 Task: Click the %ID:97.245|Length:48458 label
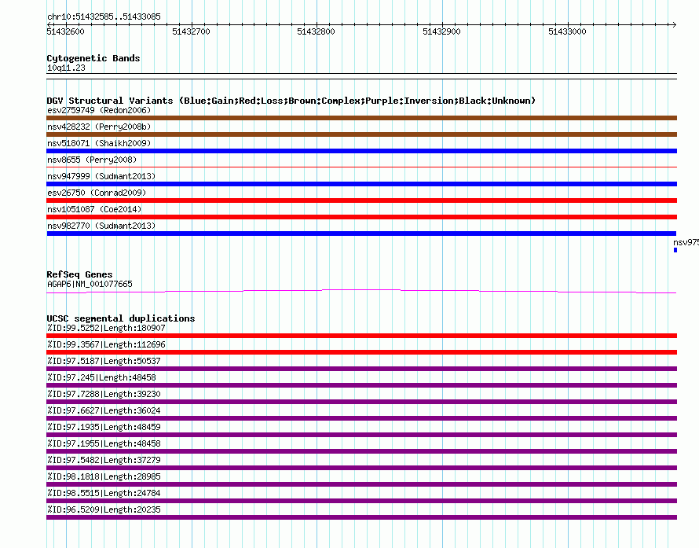click(x=101, y=377)
